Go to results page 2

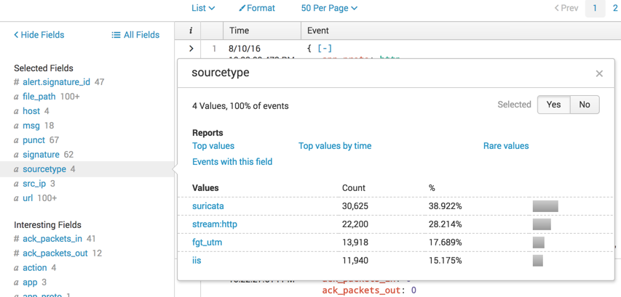tap(615, 9)
